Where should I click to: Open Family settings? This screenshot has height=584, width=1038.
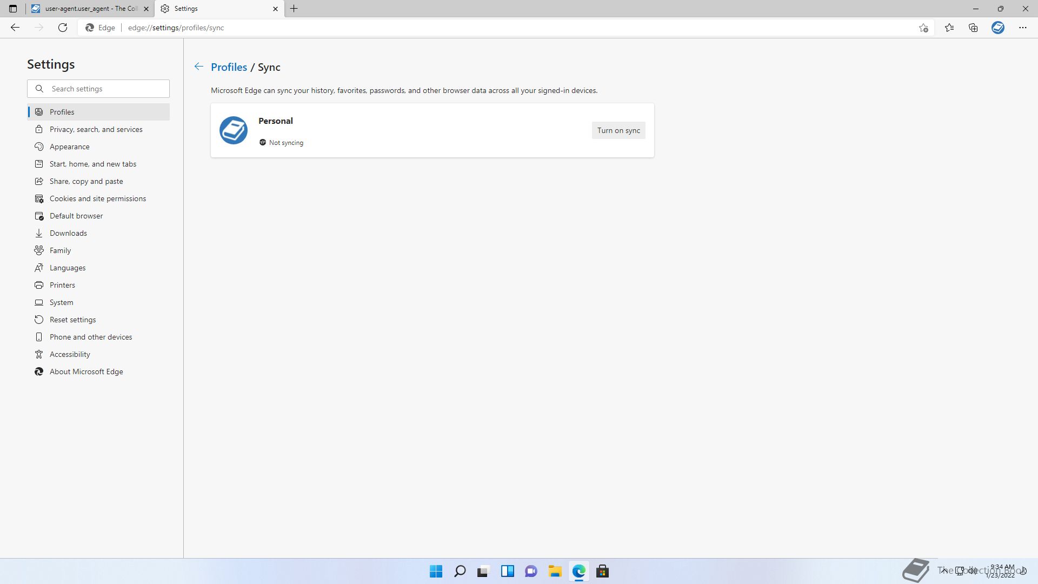(x=98, y=250)
